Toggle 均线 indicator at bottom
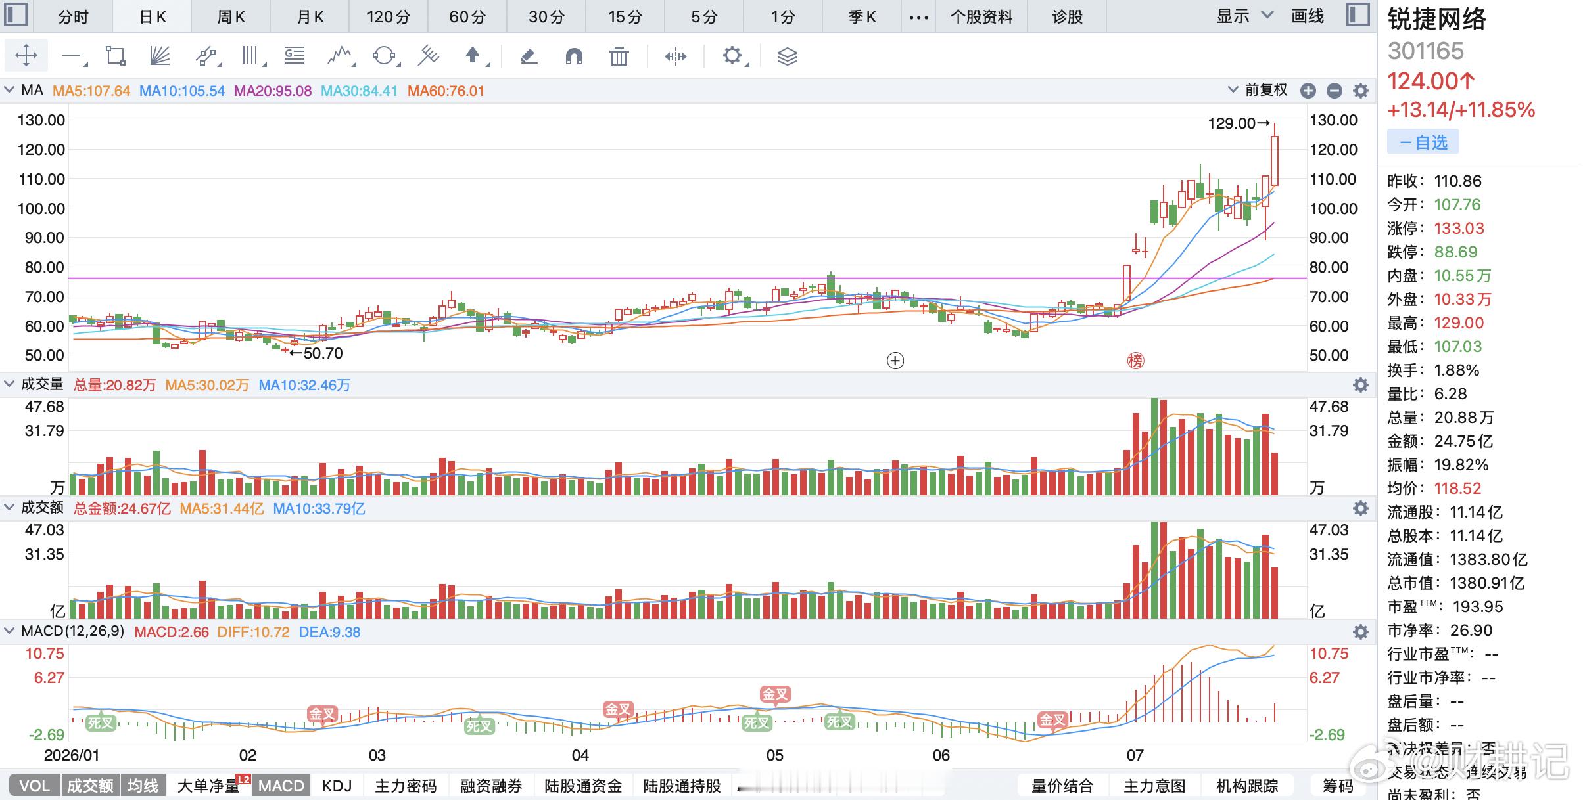Viewport: 1583px width, 800px height. coord(143,786)
